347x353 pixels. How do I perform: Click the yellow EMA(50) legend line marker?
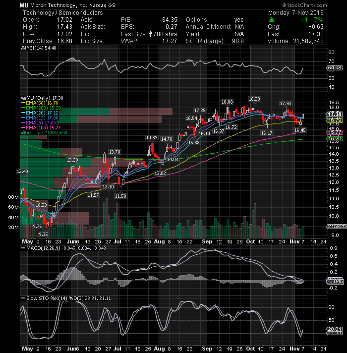pos(23,103)
